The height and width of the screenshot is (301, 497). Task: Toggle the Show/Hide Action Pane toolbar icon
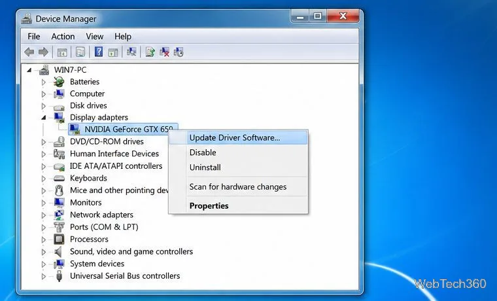coord(113,52)
